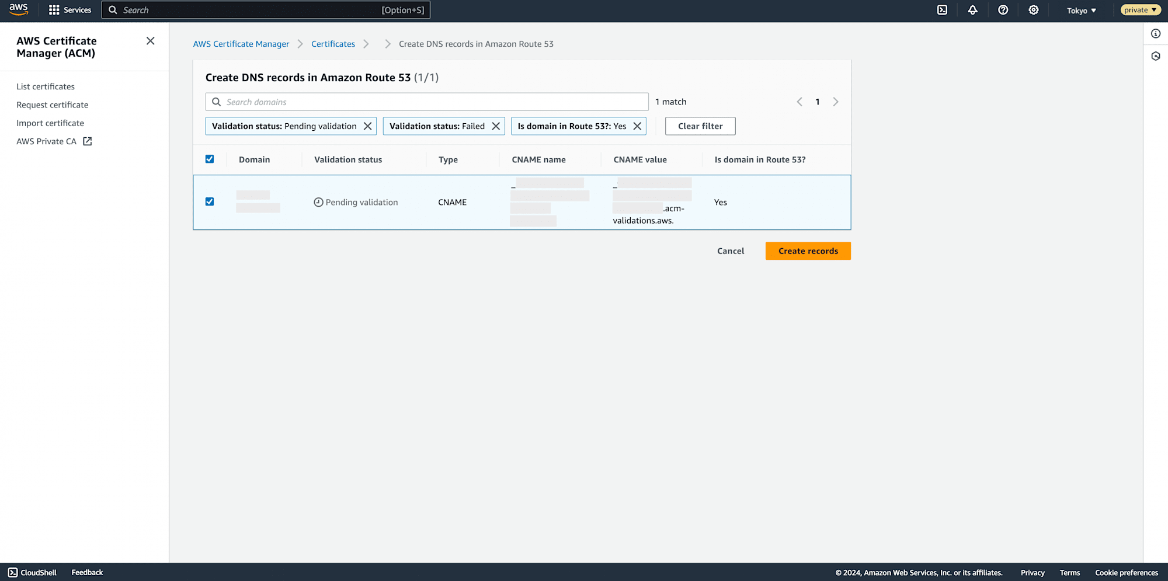Focus the top AWS search bar
The image size is (1168, 581).
pyautogui.click(x=266, y=10)
